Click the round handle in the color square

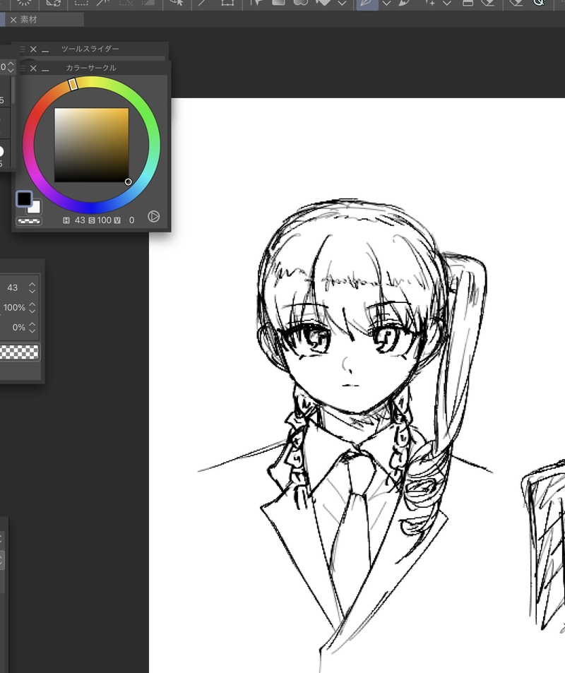tap(128, 182)
